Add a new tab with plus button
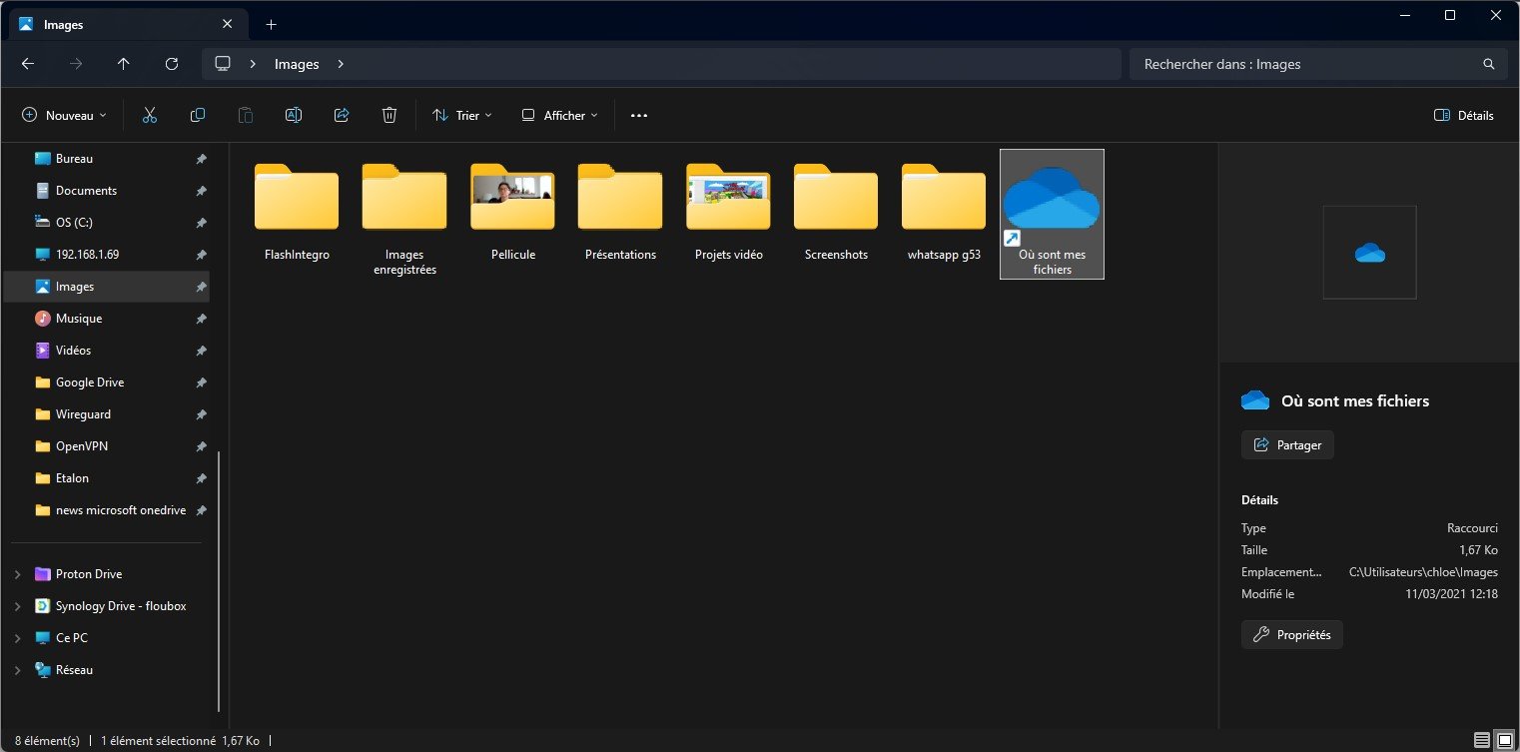 [x=271, y=24]
